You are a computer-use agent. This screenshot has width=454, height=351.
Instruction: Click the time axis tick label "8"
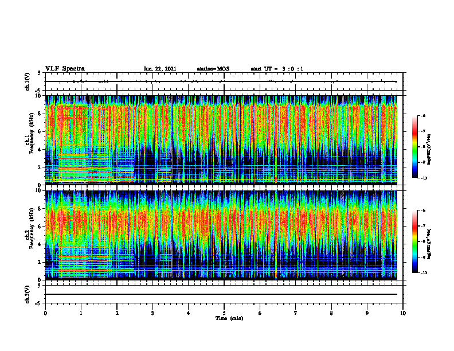coord(331,313)
